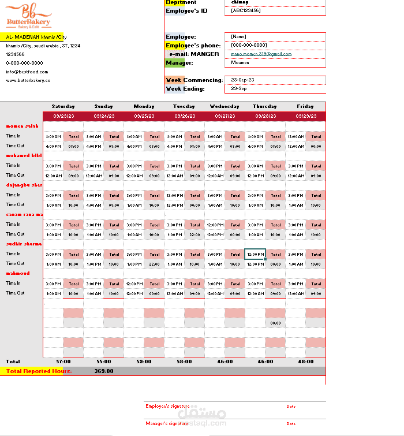Open the manager e-mail link
The height and width of the screenshot is (436, 404).
[261, 54]
